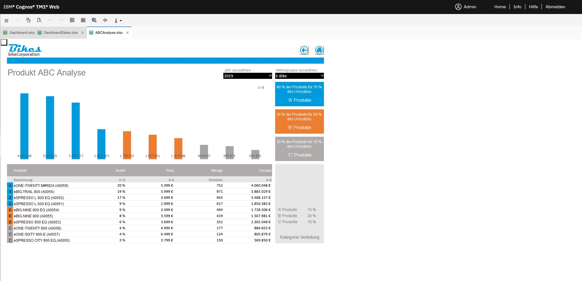Click the blue bar labeled 3.883.029
Viewport: 582px width, 281px height.
pyautogui.click(x=50, y=128)
